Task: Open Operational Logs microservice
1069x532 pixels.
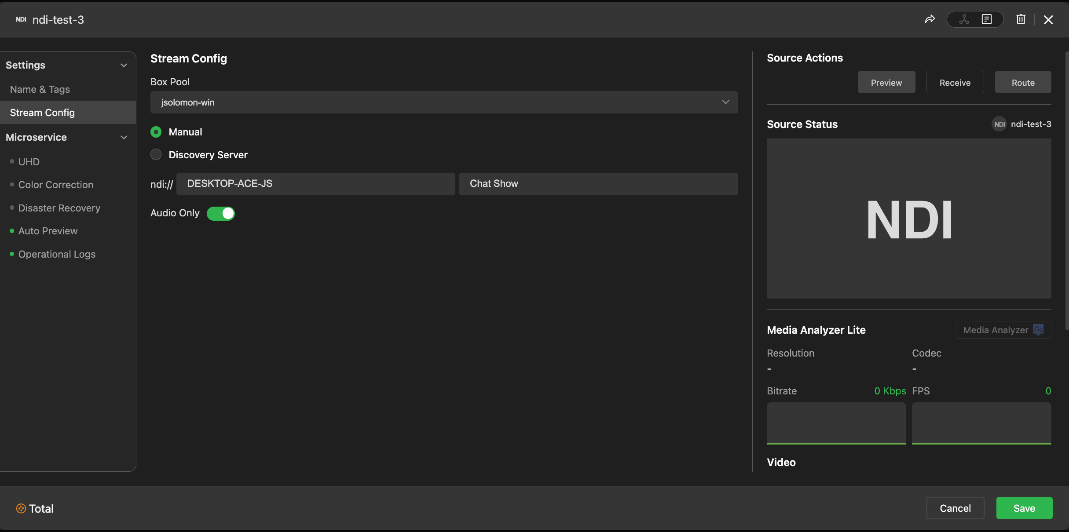Action: click(x=57, y=254)
